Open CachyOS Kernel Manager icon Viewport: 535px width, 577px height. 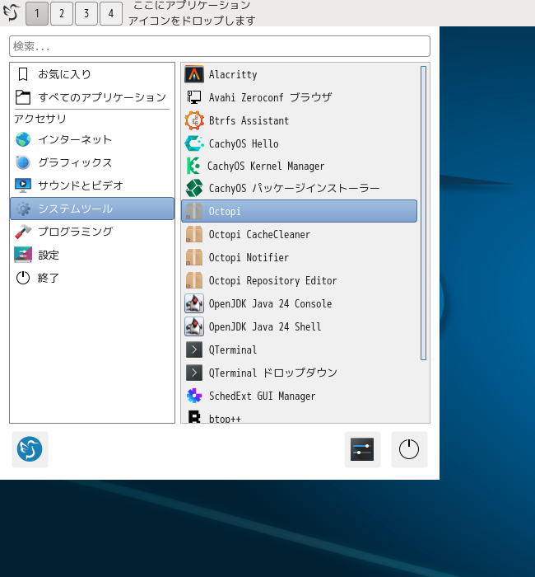click(x=193, y=166)
